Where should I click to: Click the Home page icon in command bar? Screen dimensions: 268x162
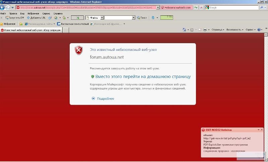pyautogui.click(x=184, y=30)
